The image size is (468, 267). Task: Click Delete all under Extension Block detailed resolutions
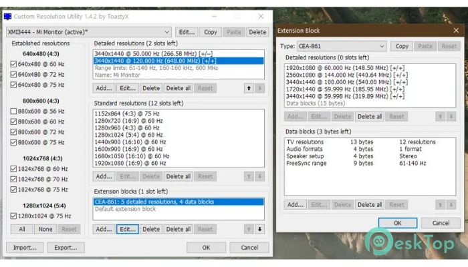(x=370, y=117)
